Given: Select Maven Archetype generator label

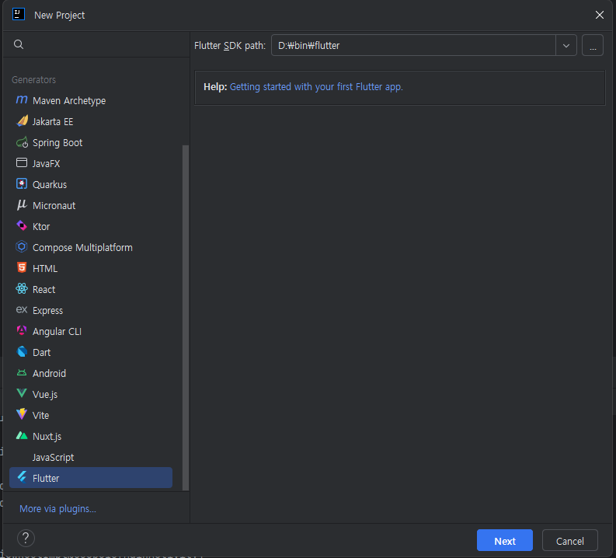Looking at the screenshot, I should 69,101.
